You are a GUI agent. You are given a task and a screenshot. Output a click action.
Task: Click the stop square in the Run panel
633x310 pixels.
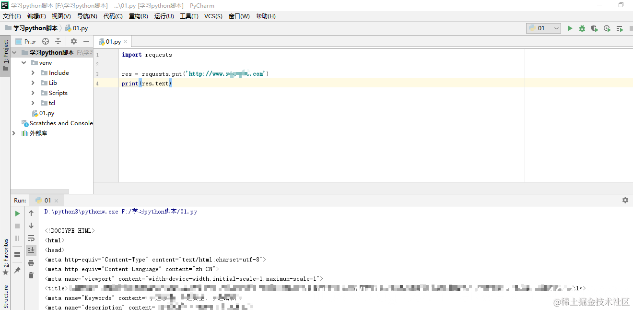17,226
